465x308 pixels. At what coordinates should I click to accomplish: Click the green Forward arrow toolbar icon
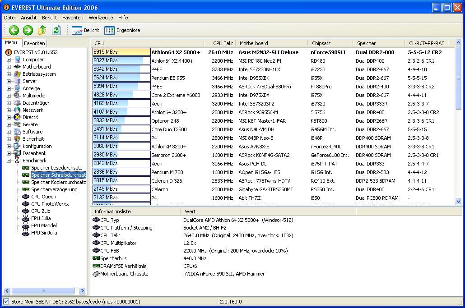coord(28,30)
